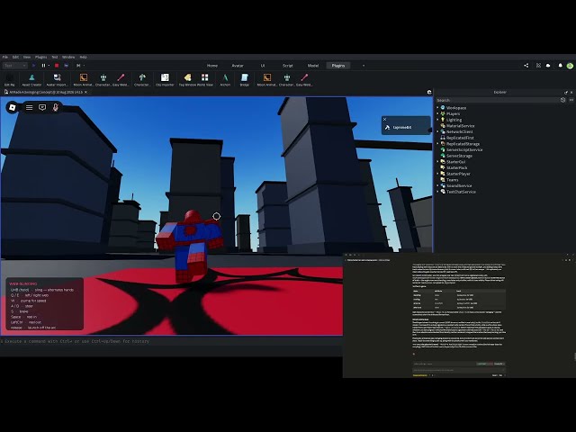576x432 pixels.
Task: Click the blue play button
Action: click(34, 66)
